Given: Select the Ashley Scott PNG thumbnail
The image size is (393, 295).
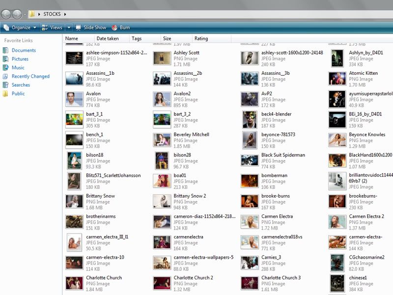Looking at the screenshot, I should pos(162,59).
